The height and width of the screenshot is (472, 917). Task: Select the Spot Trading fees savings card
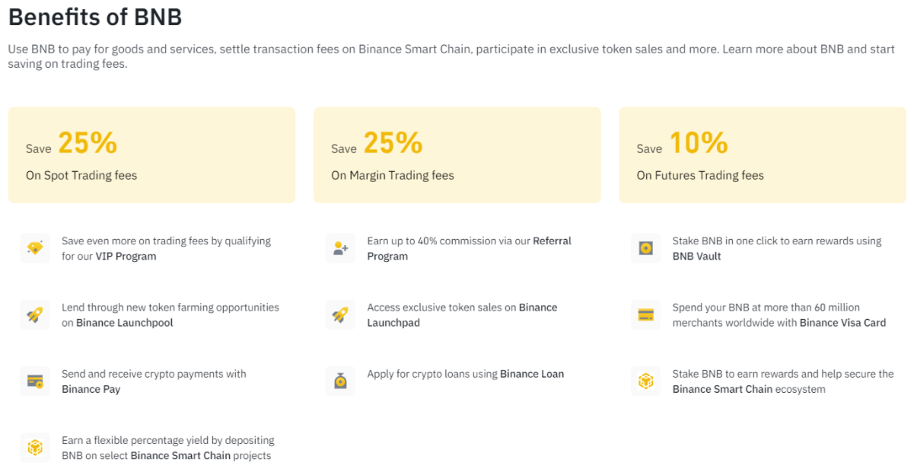[x=151, y=155]
